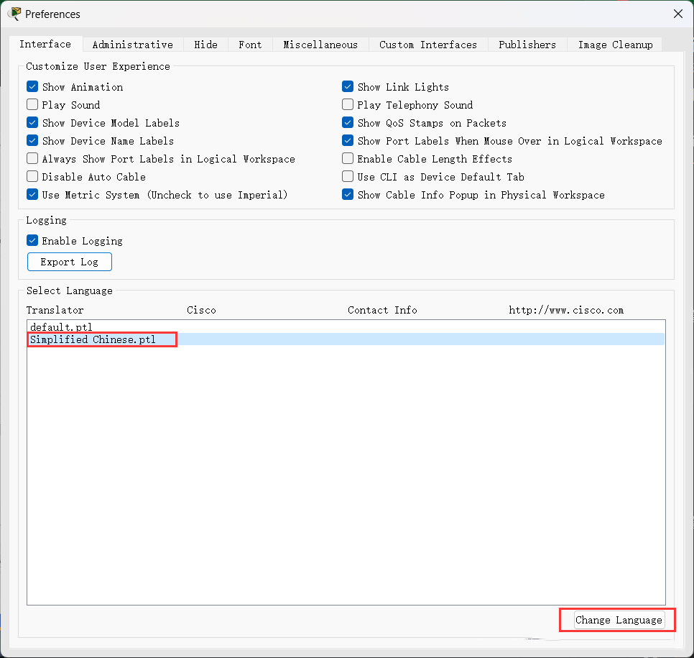Disable the Enable Logging checkbox
Screen dimensions: 694x658
pyautogui.click(x=32, y=241)
